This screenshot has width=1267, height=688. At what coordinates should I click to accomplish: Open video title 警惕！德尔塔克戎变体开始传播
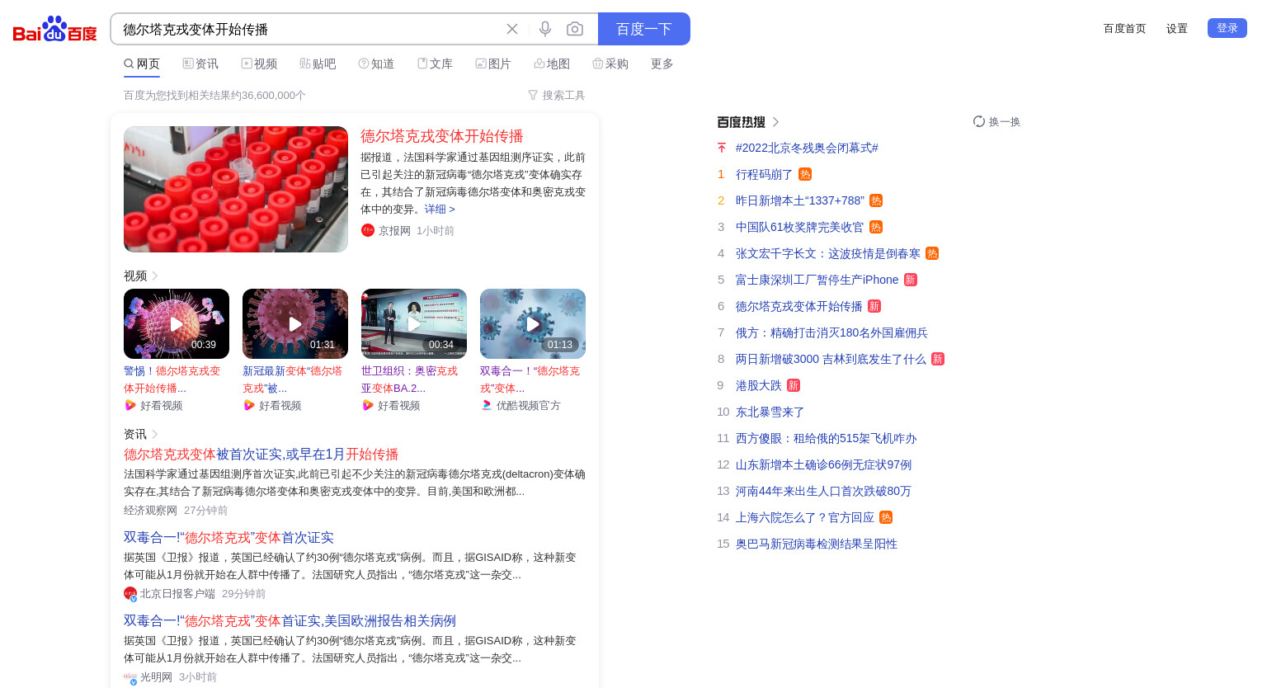coord(172,379)
